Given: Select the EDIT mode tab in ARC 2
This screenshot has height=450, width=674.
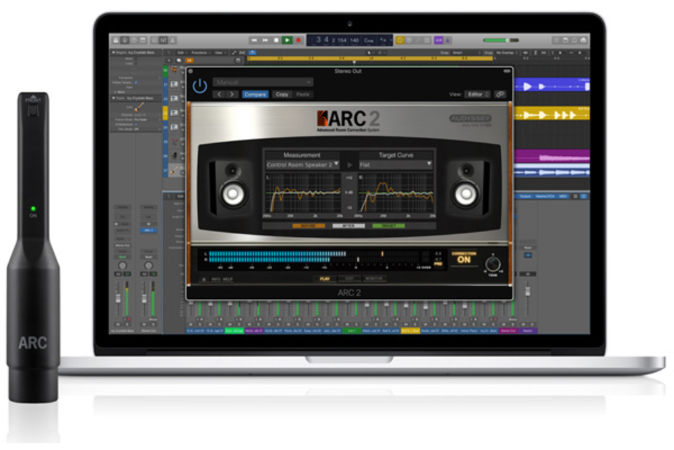Looking at the screenshot, I should [x=349, y=279].
